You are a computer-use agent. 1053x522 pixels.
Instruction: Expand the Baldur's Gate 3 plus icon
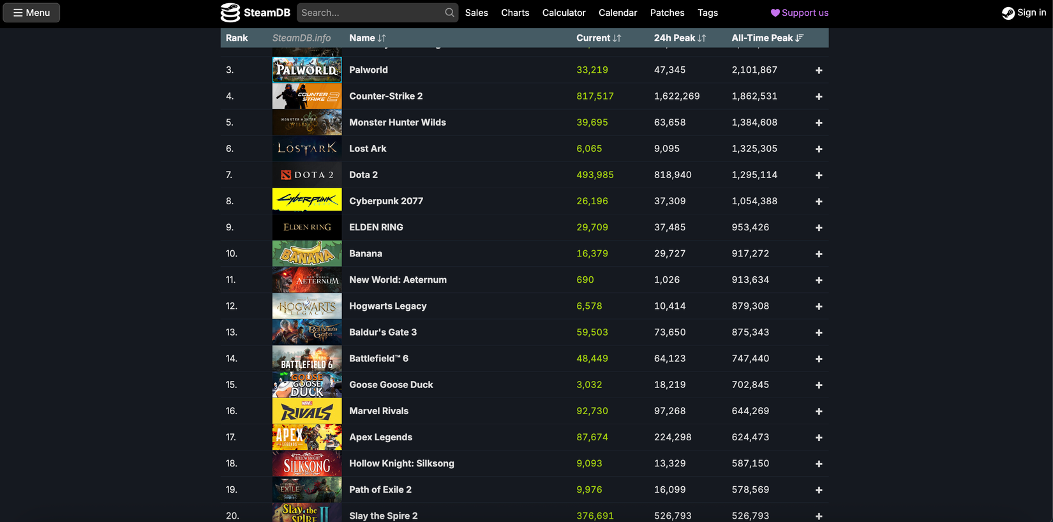pyautogui.click(x=819, y=332)
